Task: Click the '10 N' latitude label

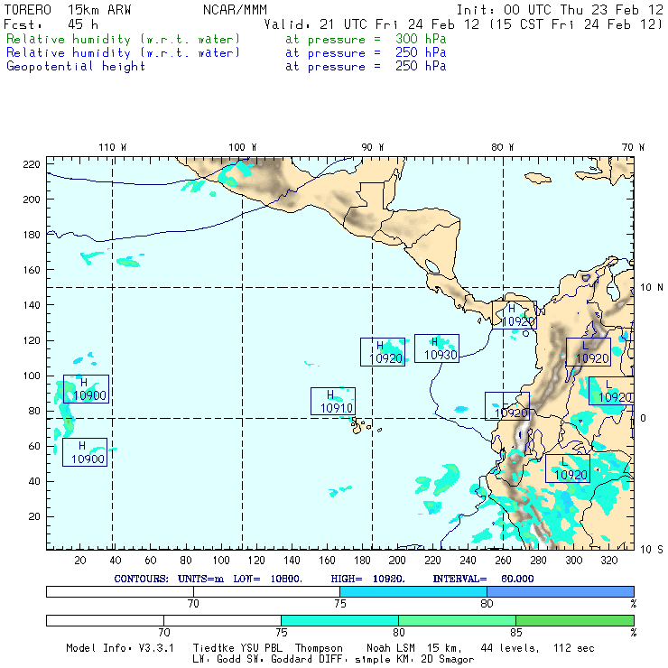Action: (x=652, y=288)
